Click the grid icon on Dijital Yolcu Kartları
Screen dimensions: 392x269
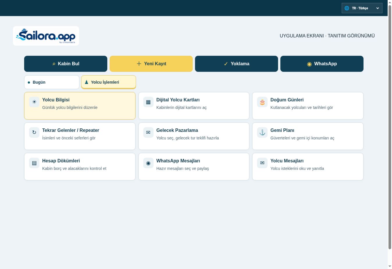click(148, 102)
